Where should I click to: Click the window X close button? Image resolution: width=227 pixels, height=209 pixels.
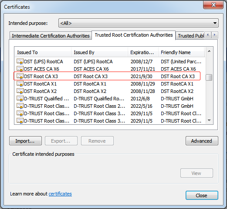213,5
